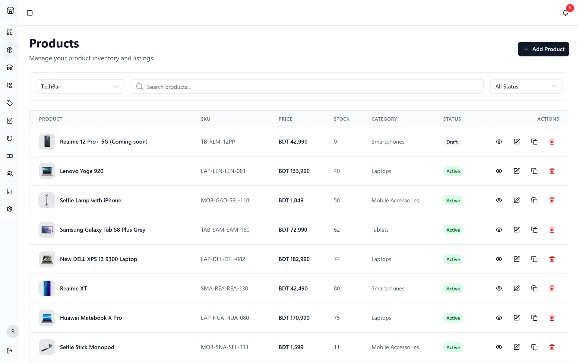Click the store logo at sidebar top

pos(10,10)
